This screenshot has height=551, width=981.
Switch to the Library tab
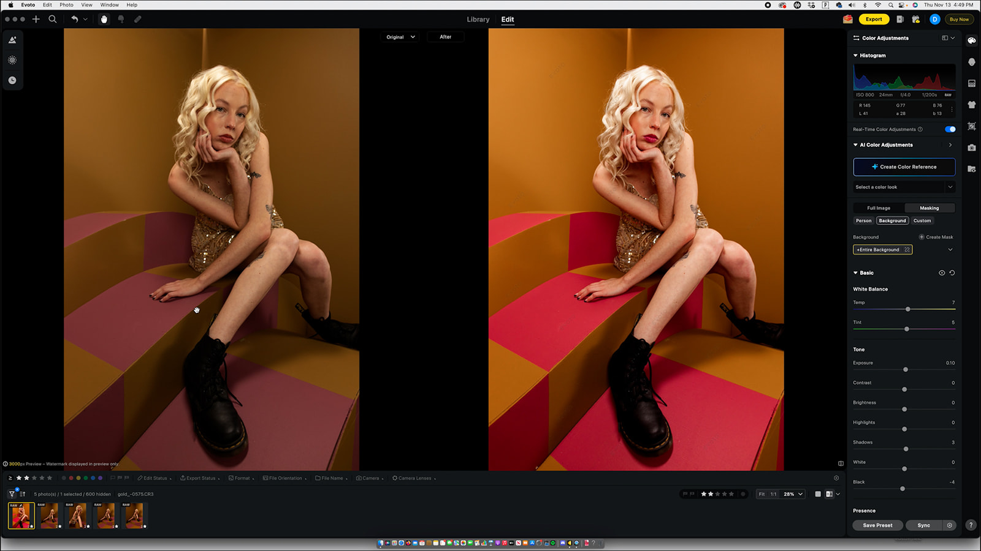[x=478, y=20]
